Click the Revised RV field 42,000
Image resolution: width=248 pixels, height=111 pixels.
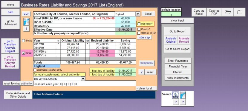tap(125, 26)
